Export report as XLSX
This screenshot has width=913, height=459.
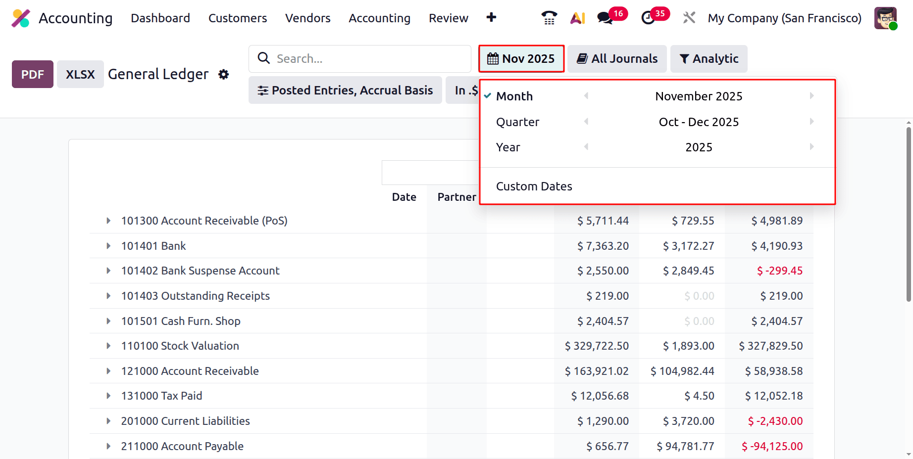(x=80, y=74)
